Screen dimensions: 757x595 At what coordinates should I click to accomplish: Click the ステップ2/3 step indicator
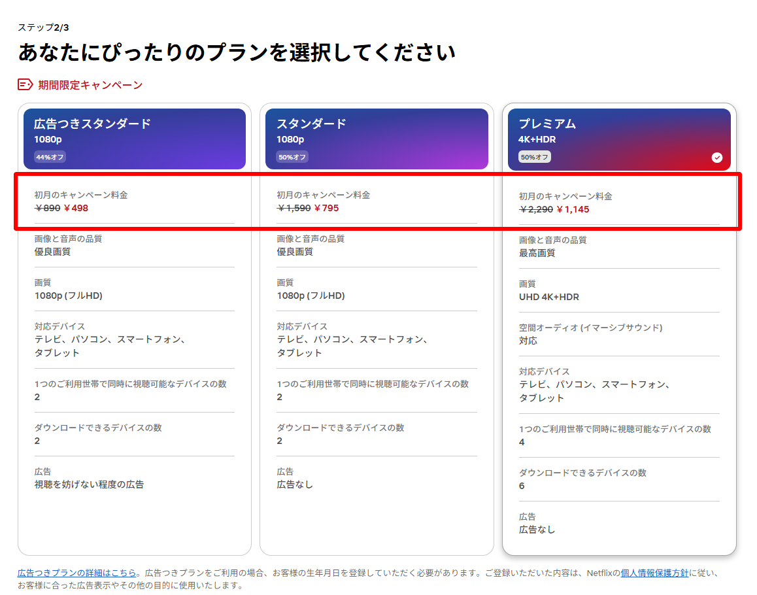[43, 27]
